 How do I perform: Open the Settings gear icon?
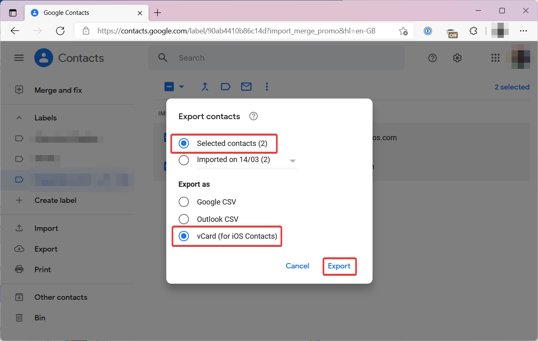(457, 58)
